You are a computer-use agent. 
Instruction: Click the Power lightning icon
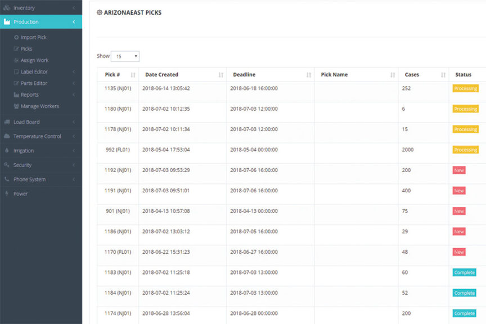(x=7, y=193)
